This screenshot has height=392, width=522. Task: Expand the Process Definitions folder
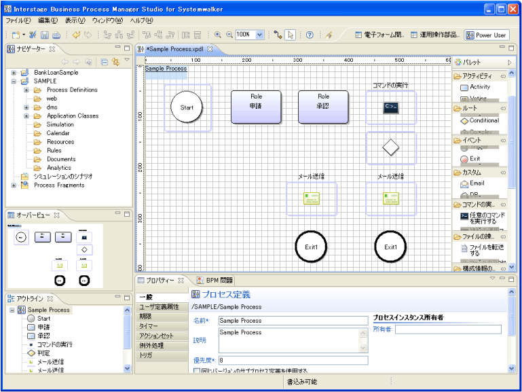(26, 90)
